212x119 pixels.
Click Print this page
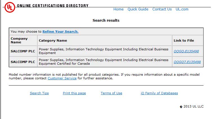click(x=74, y=93)
